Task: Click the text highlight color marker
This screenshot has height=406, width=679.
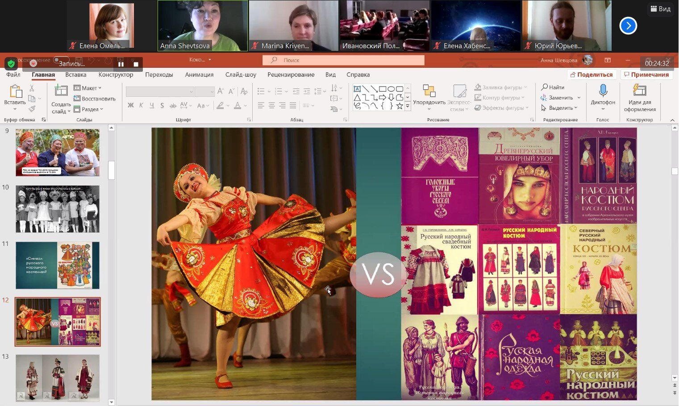Action: (220, 105)
